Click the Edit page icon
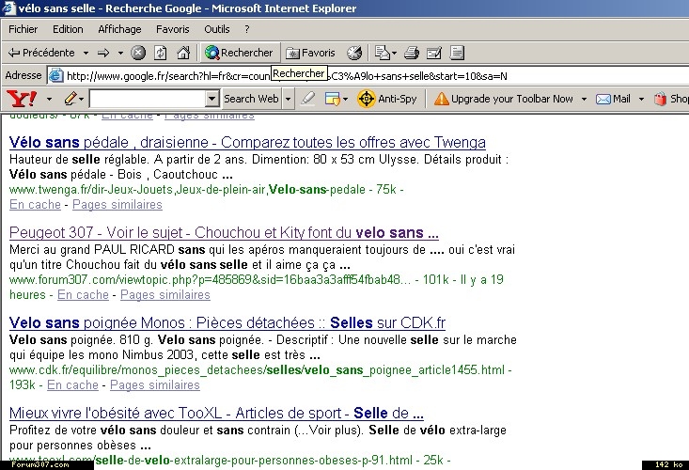This screenshot has width=689, height=470. [x=434, y=53]
